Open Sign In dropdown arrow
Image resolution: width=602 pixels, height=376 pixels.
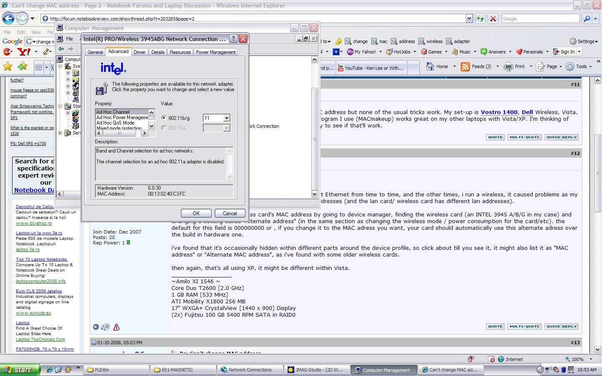579,52
